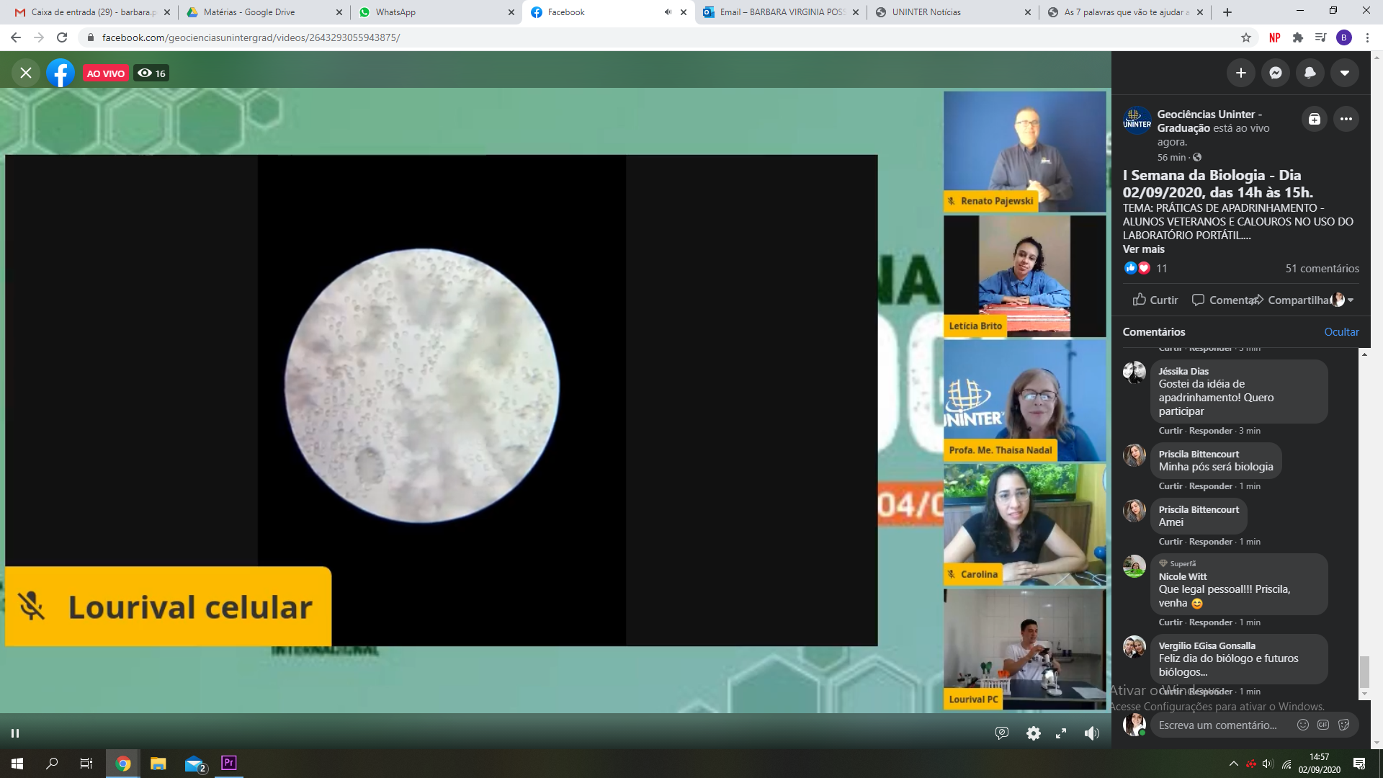
Task: Open post options three-dot menu
Action: tap(1346, 120)
